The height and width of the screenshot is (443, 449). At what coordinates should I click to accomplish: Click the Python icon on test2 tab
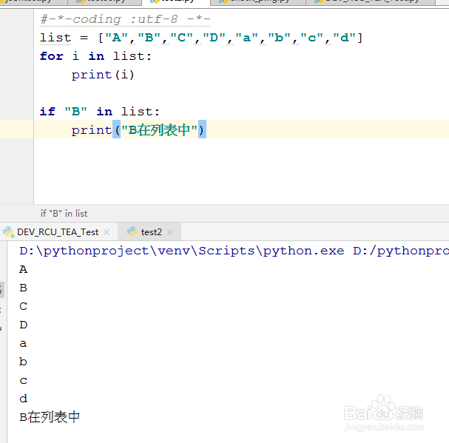[132, 231]
